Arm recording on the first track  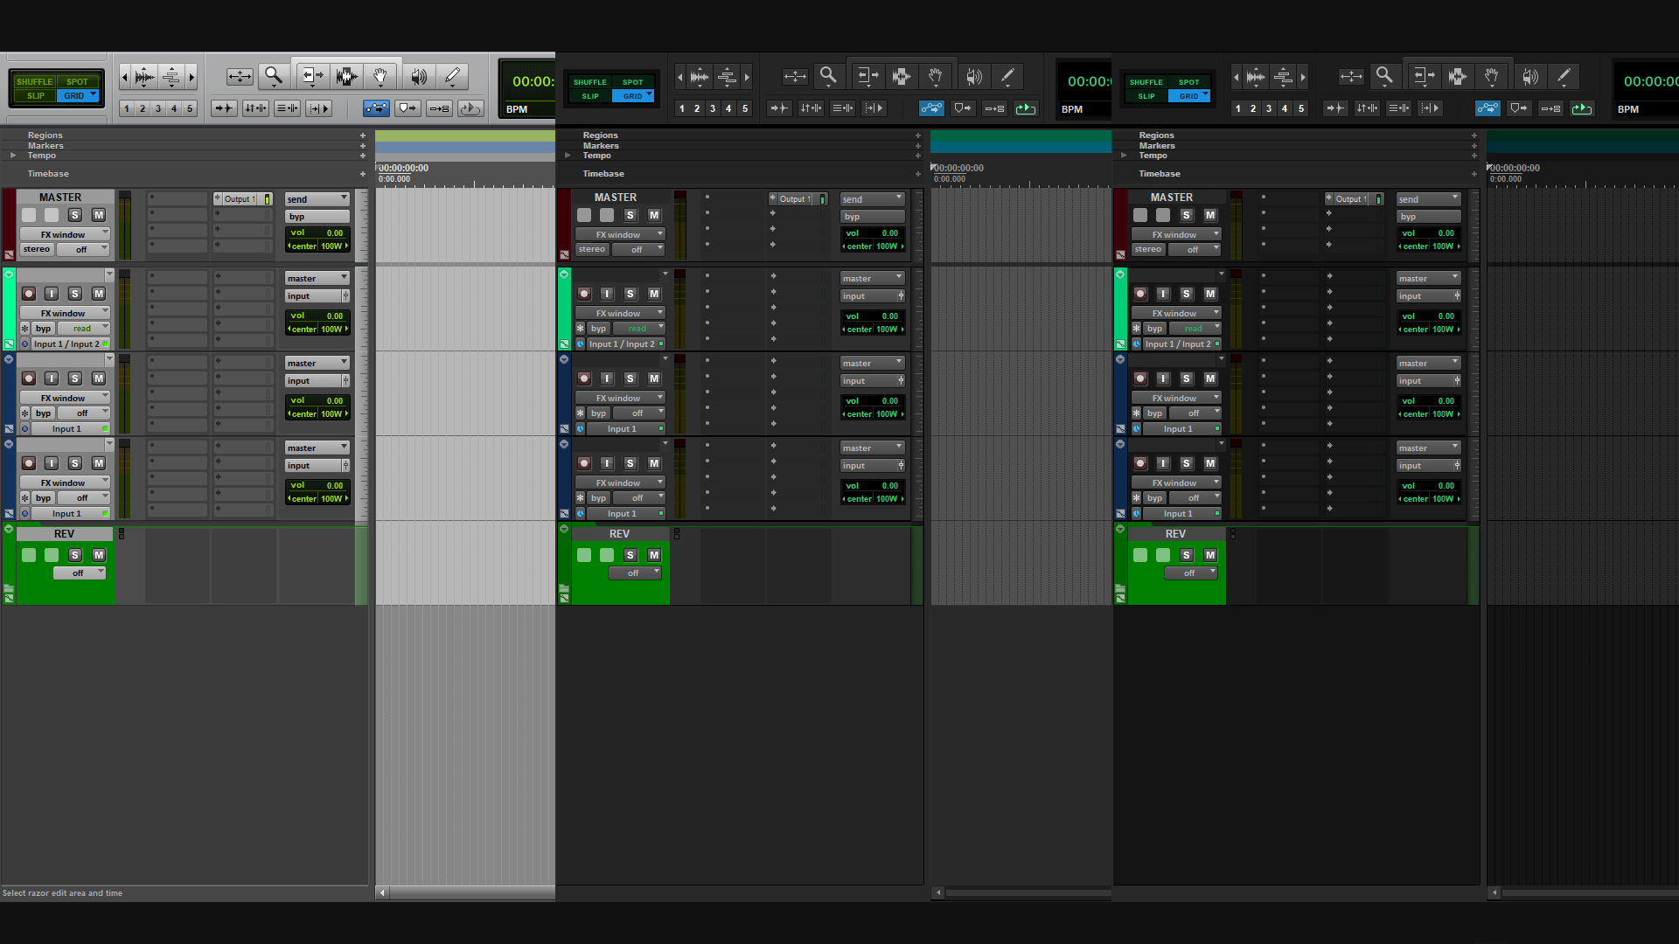coord(28,294)
